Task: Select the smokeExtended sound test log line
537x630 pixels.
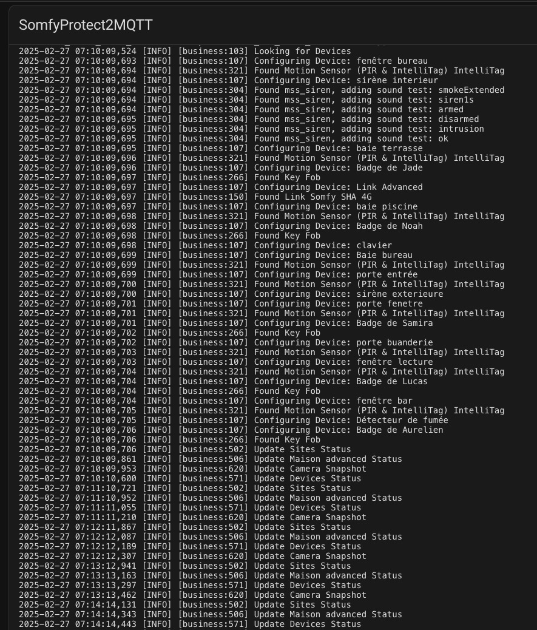Action: coord(262,90)
